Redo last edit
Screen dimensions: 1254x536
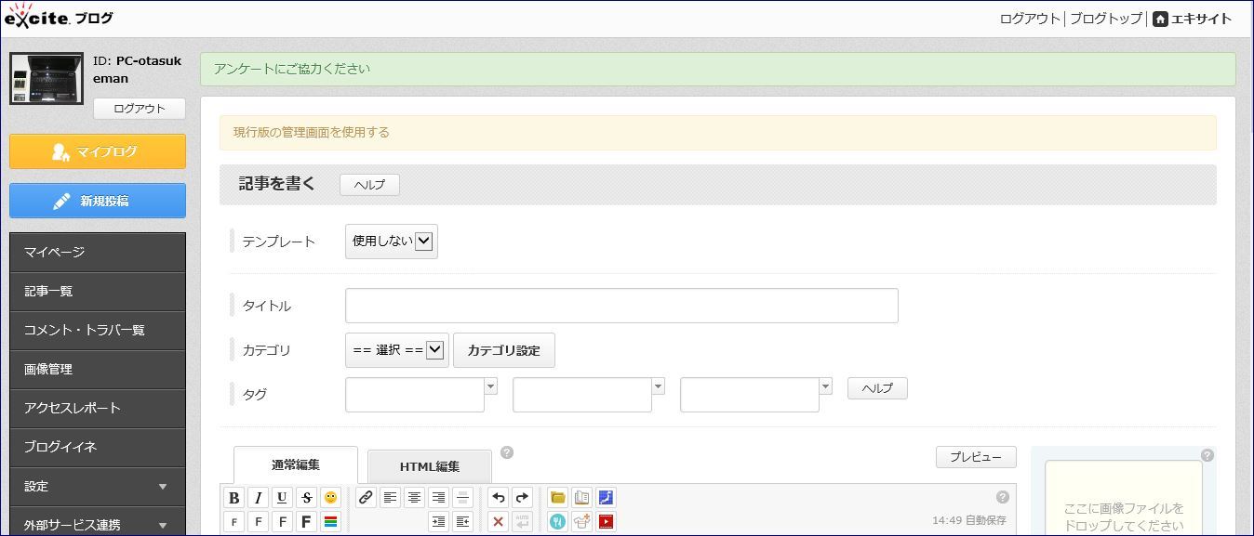pos(522,498)
